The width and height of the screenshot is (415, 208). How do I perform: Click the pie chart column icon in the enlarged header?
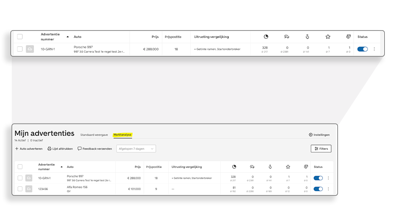point(266,37)
